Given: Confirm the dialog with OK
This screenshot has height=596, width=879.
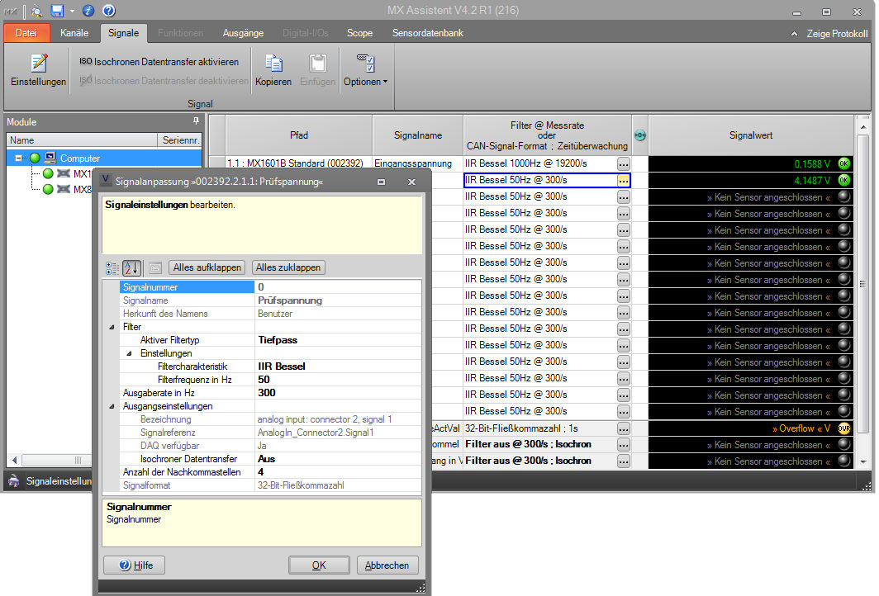Looking at the screenshot, I should 319,565.
